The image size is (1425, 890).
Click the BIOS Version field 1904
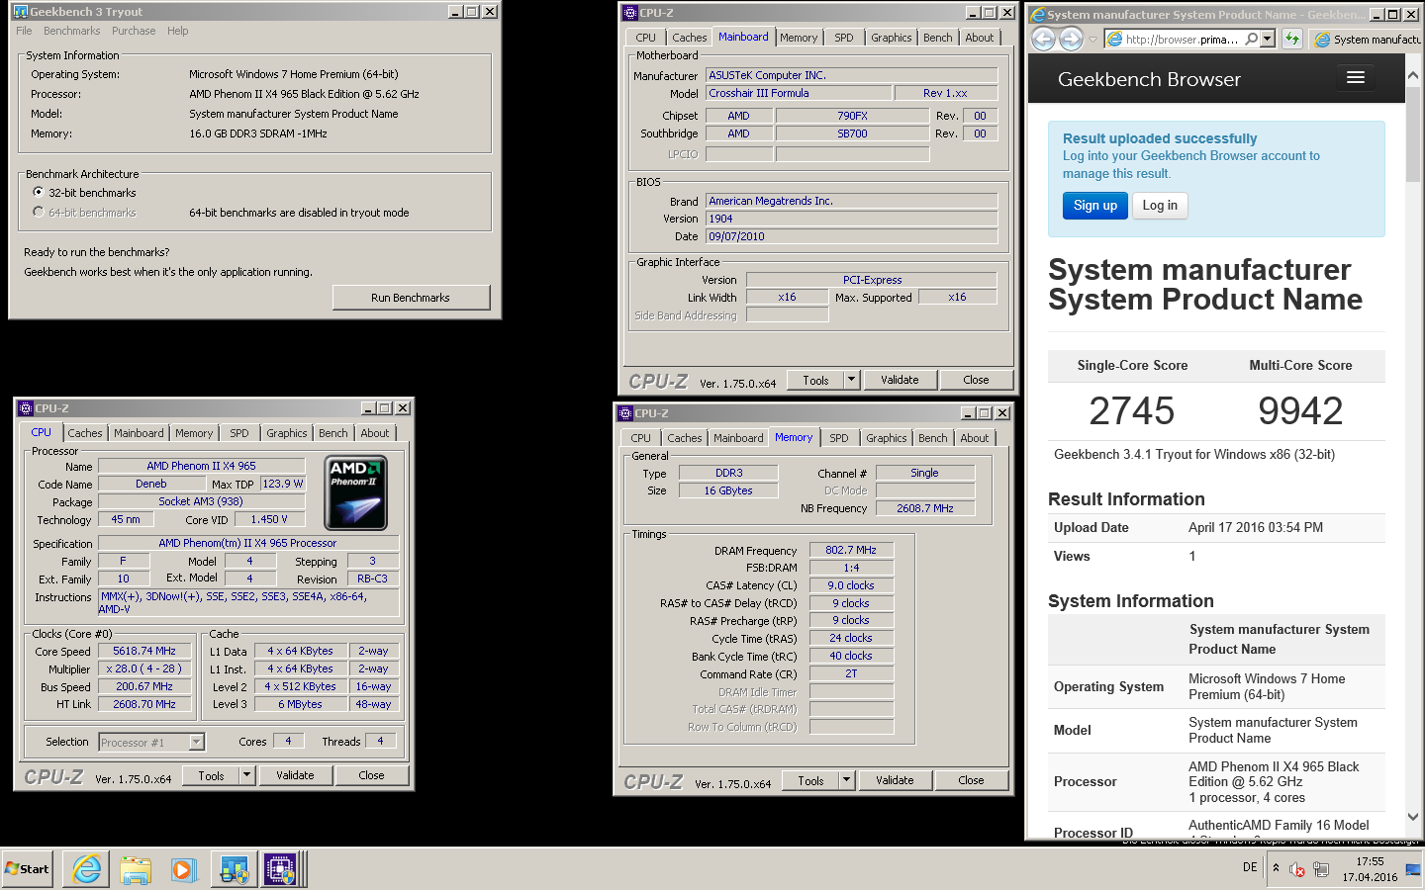[851, 219]
